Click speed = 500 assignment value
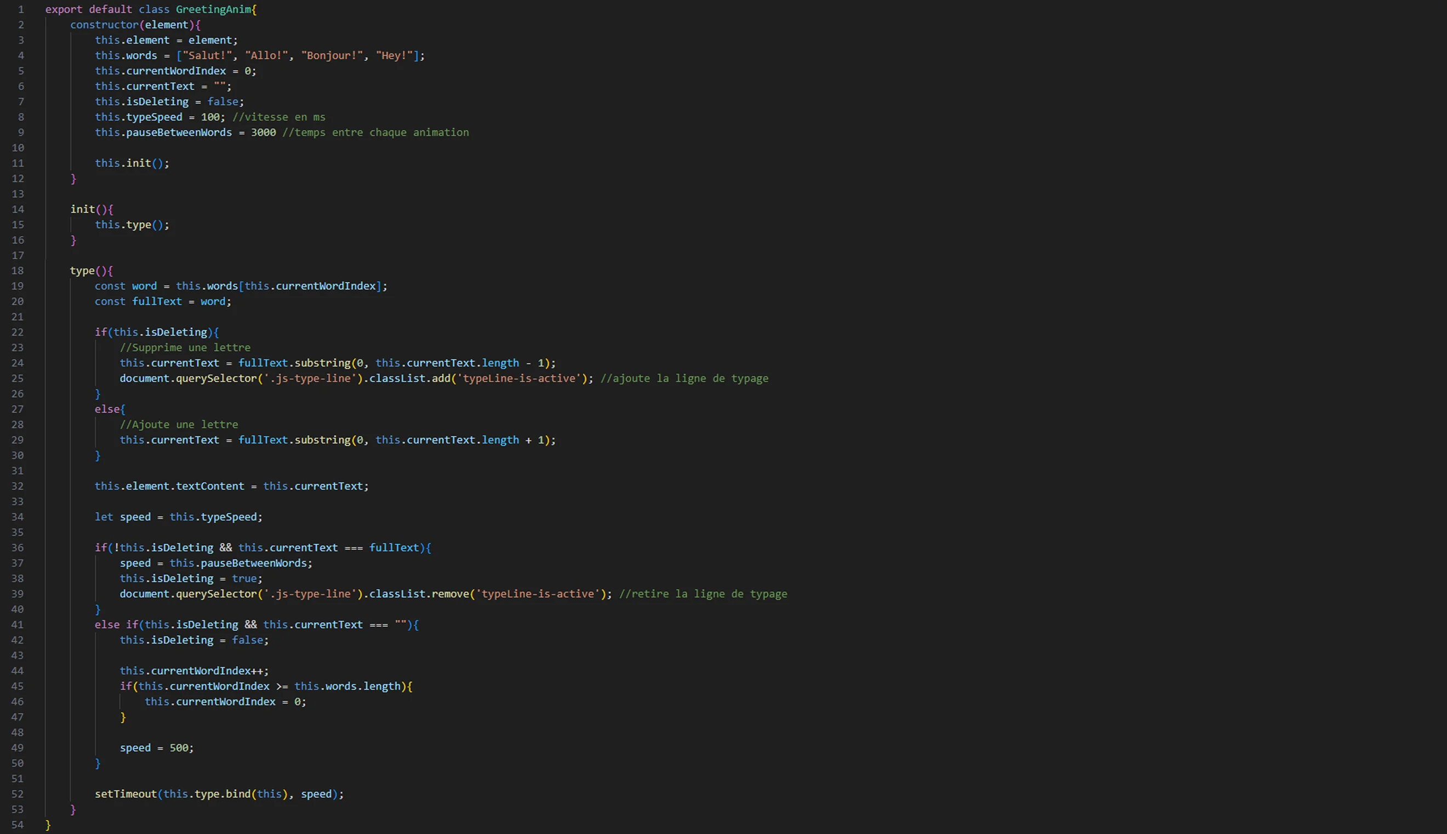 pos(179,748)
